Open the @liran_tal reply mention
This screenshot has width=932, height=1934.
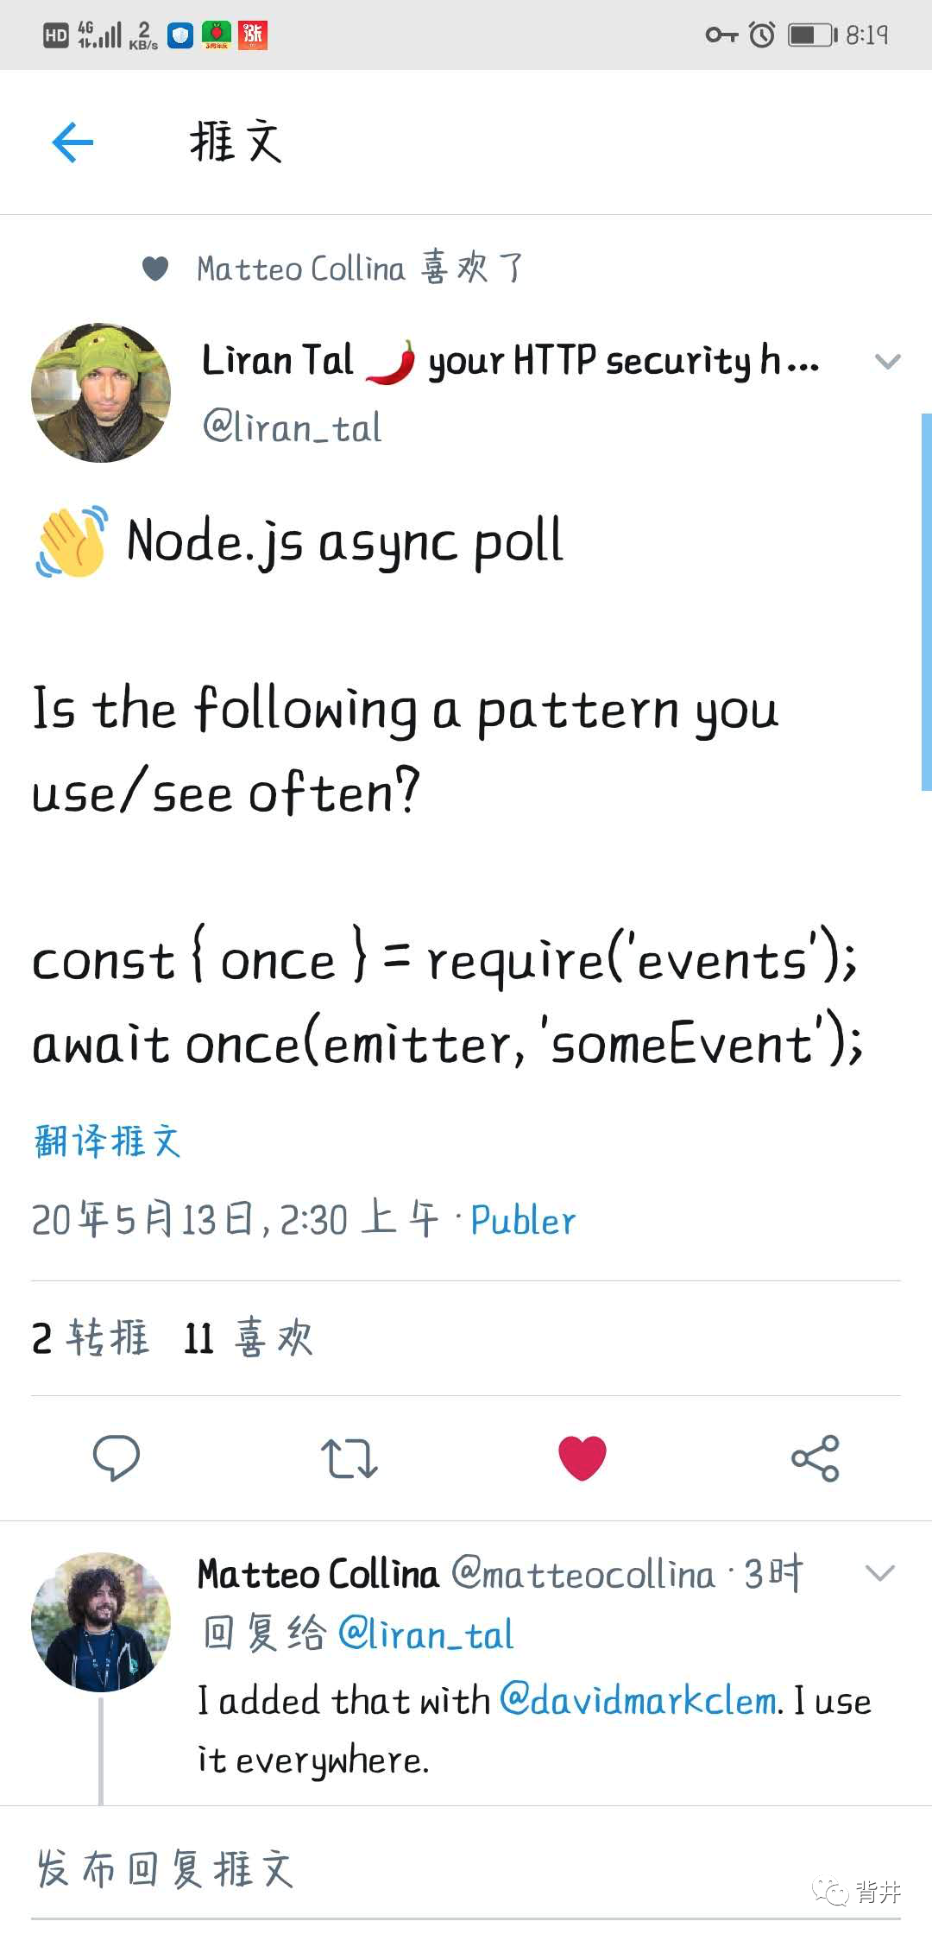pos(426,1635)
